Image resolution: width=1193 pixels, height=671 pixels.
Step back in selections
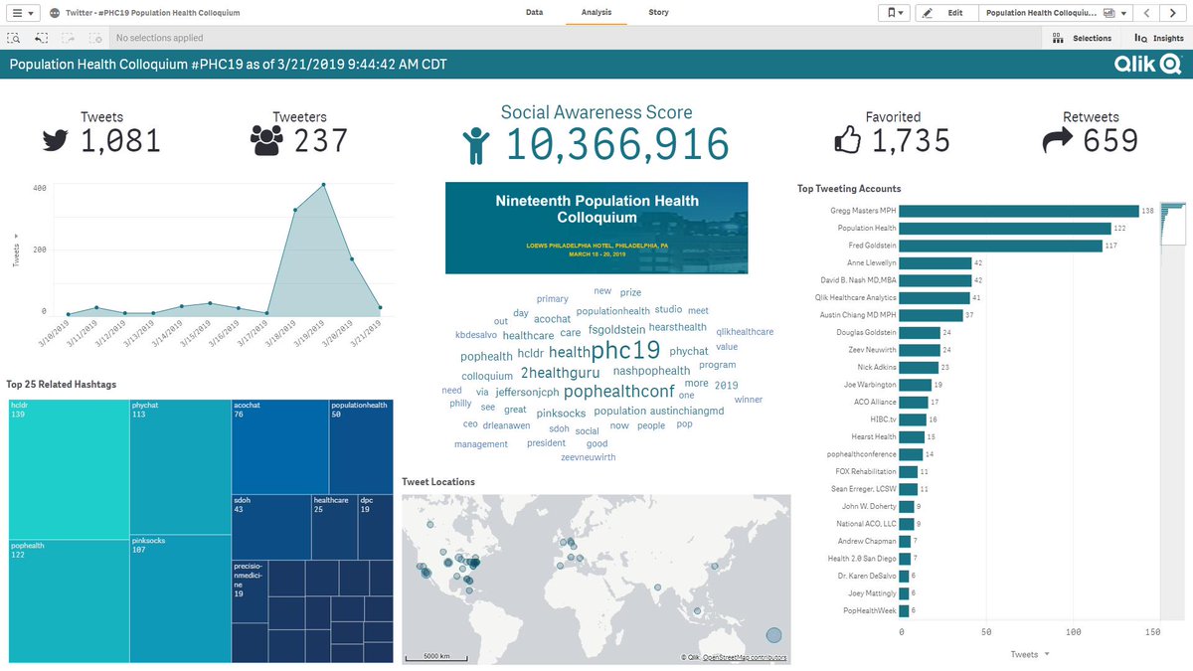click(x=42, y=38)
